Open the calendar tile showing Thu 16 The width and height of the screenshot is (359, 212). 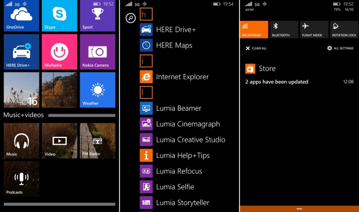[21, 90]
